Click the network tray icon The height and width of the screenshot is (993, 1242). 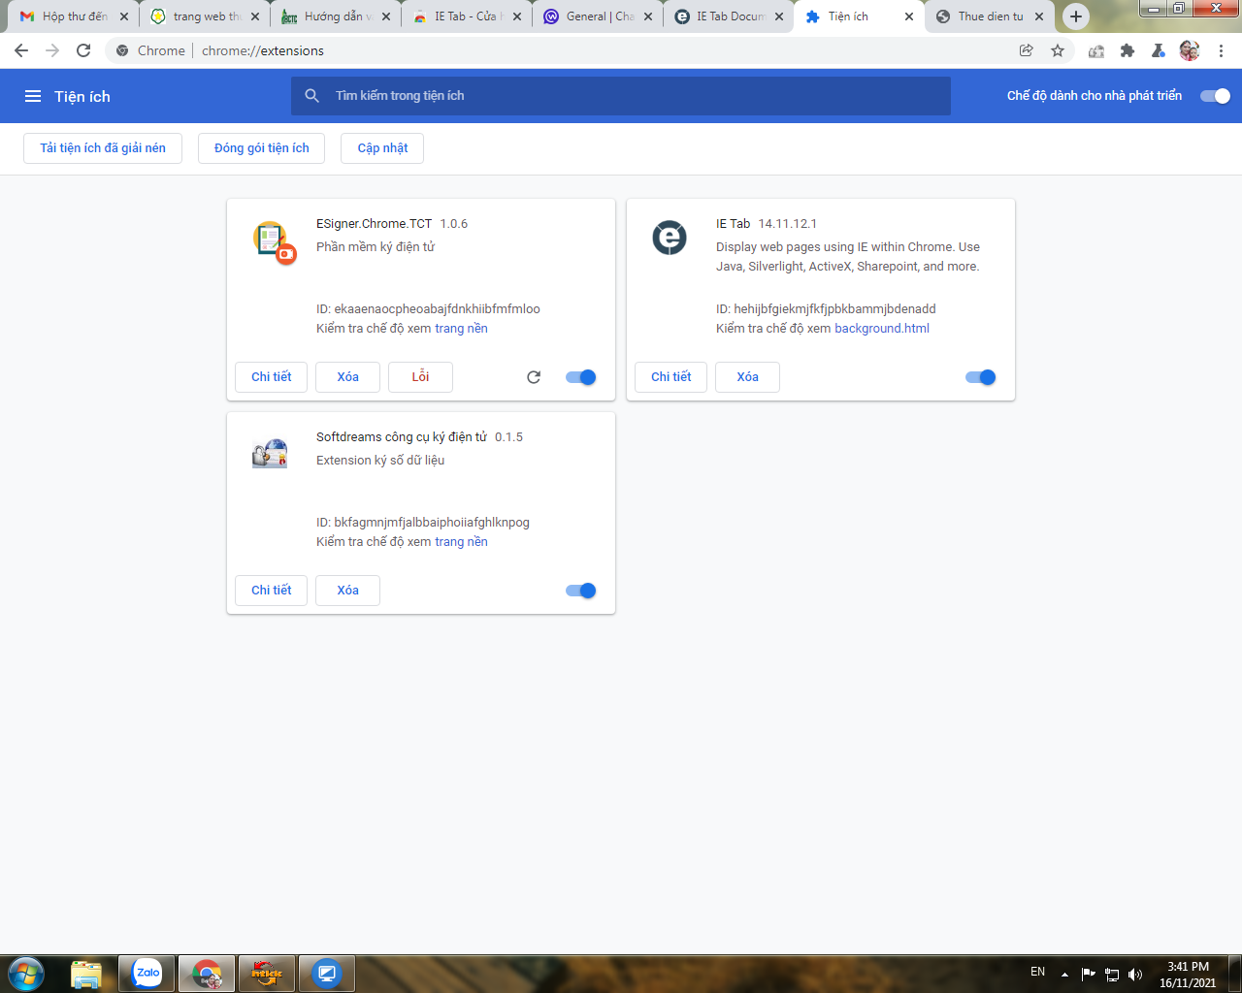(1112, 974)
